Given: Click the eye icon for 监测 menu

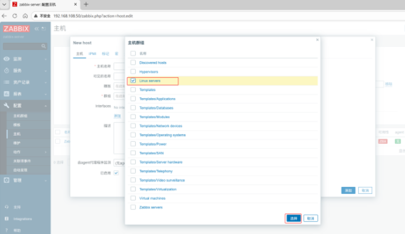Looking at the screenshot, I should 6,59.
